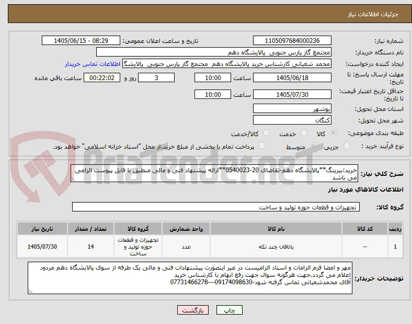Click the کد کالا column header

tap(365, 229)
